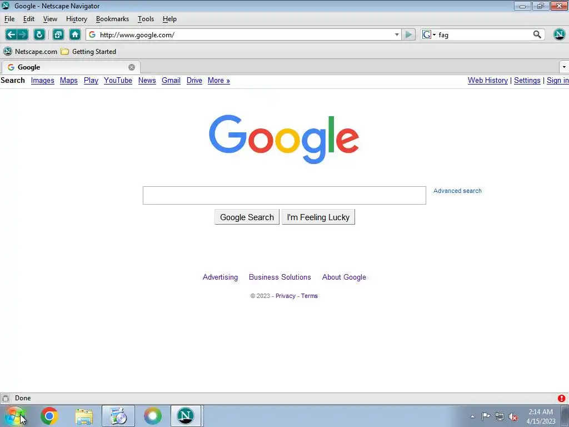Screen dimensions: 569x427
Task: Open the Play link
Action: 91,81
